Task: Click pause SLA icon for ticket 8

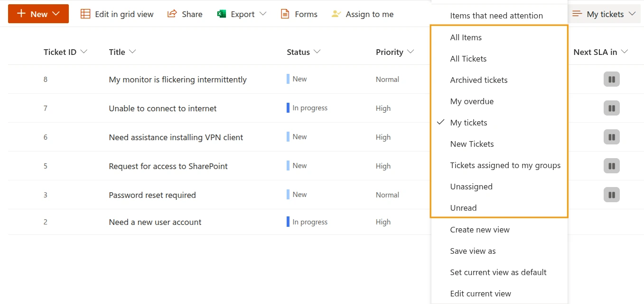Action: click(x=612, y=80)
